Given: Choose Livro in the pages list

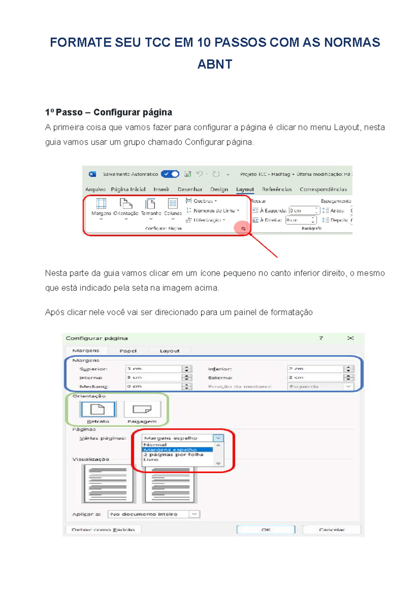Looking at the screenshot, I should 151,459.
